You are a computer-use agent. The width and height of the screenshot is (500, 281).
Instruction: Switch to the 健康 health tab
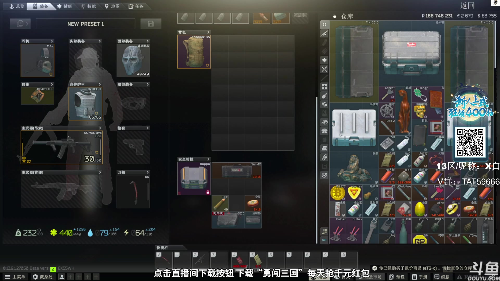[65, 6]
